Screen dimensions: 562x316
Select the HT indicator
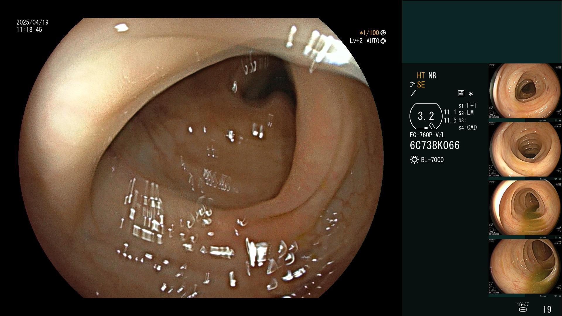point(421,75)
